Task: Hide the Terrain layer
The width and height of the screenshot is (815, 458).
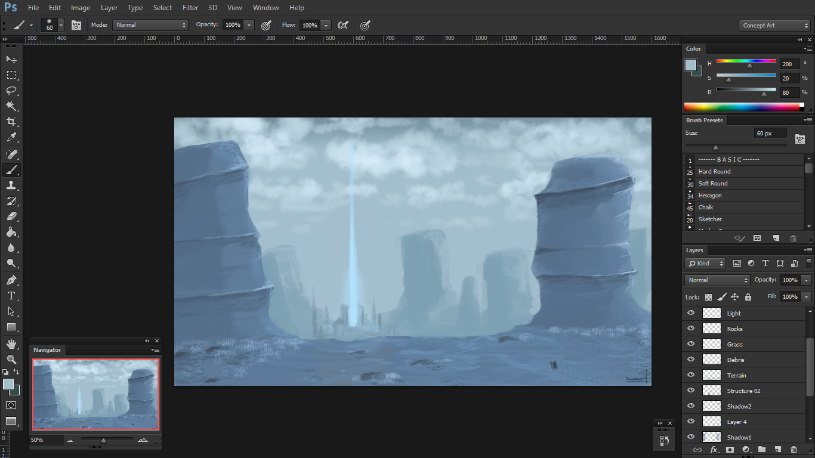Action: [x=691, y=375]
